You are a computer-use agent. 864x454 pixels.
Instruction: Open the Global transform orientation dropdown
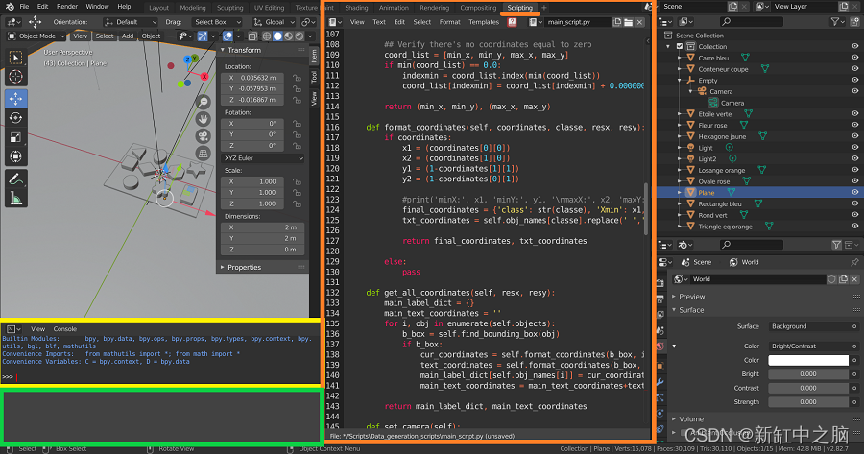(275, 22)
